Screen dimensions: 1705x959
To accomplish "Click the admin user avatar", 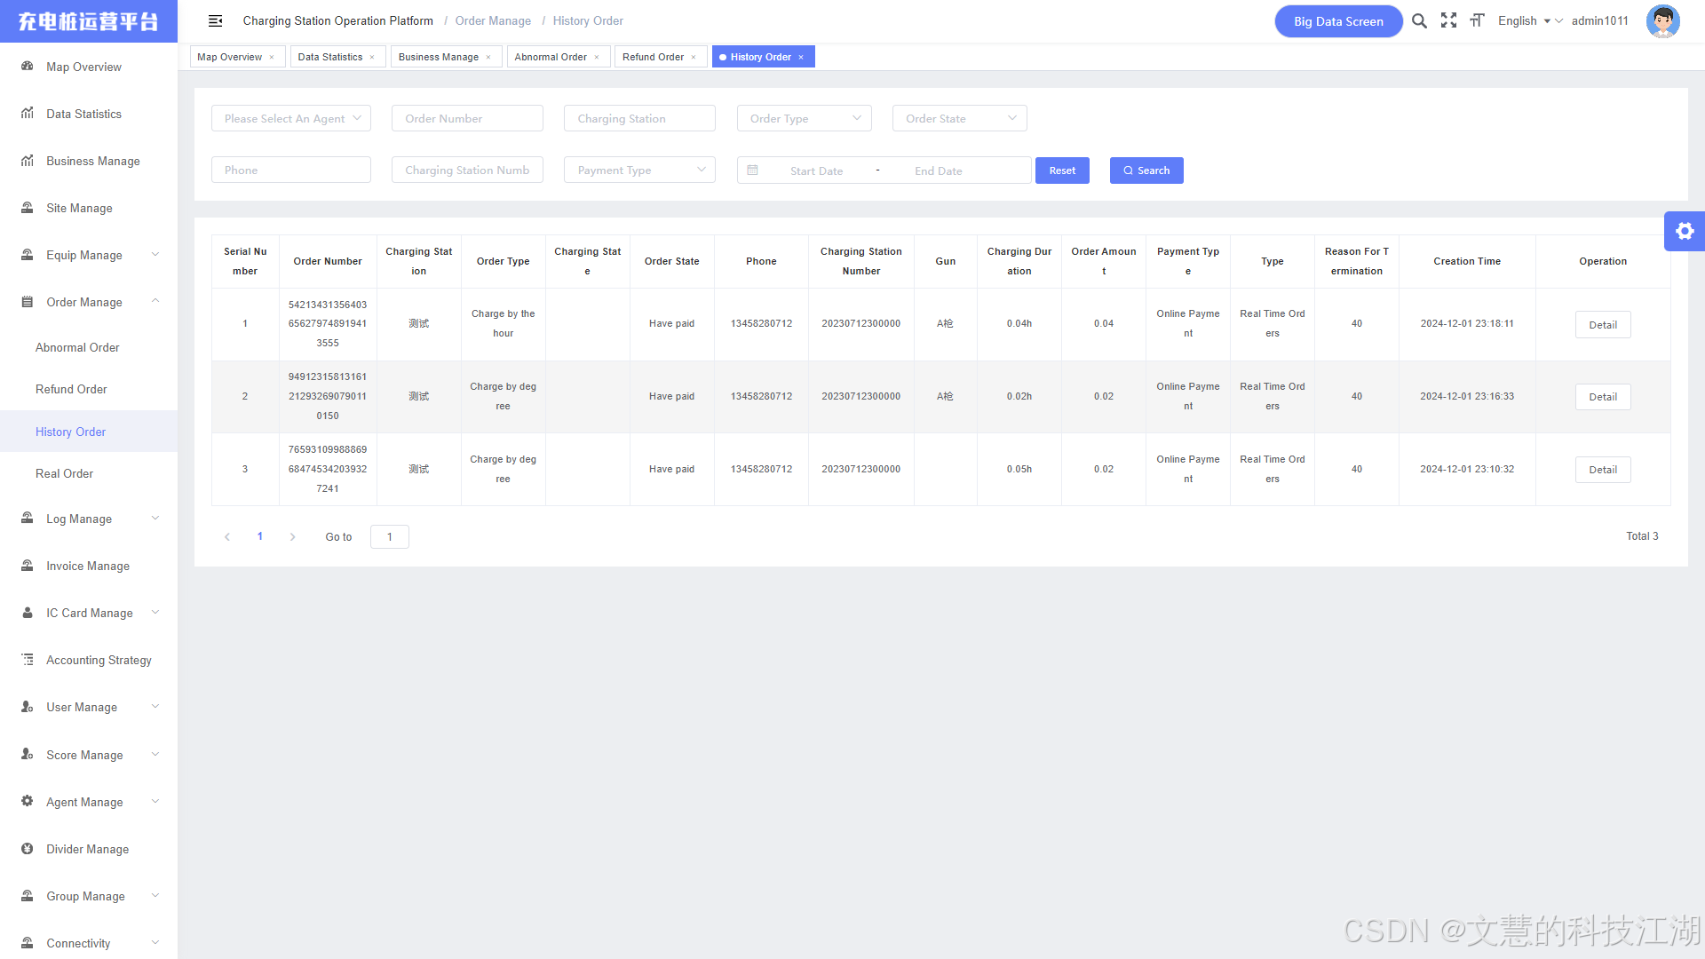I will tap(1662, 20).
